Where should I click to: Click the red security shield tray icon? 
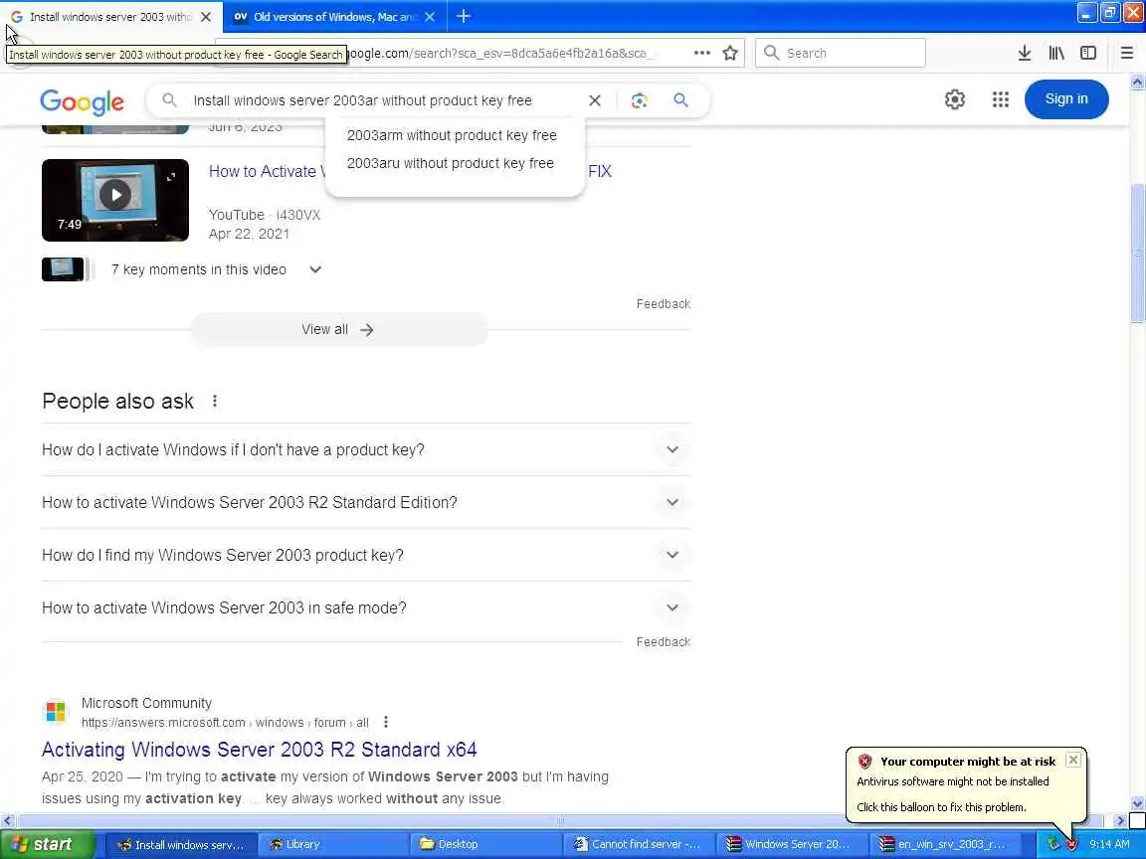coord(1070,844)
